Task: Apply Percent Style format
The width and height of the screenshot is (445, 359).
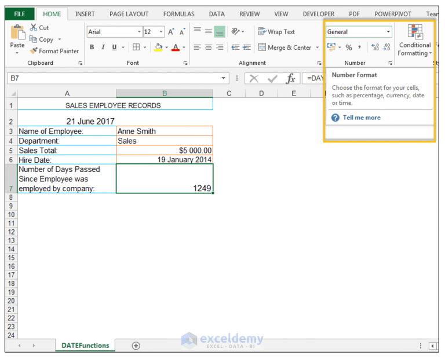Action: 349,47
